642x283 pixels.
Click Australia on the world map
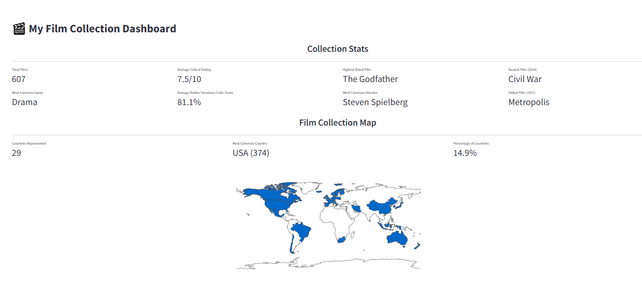tap(396, 237)
